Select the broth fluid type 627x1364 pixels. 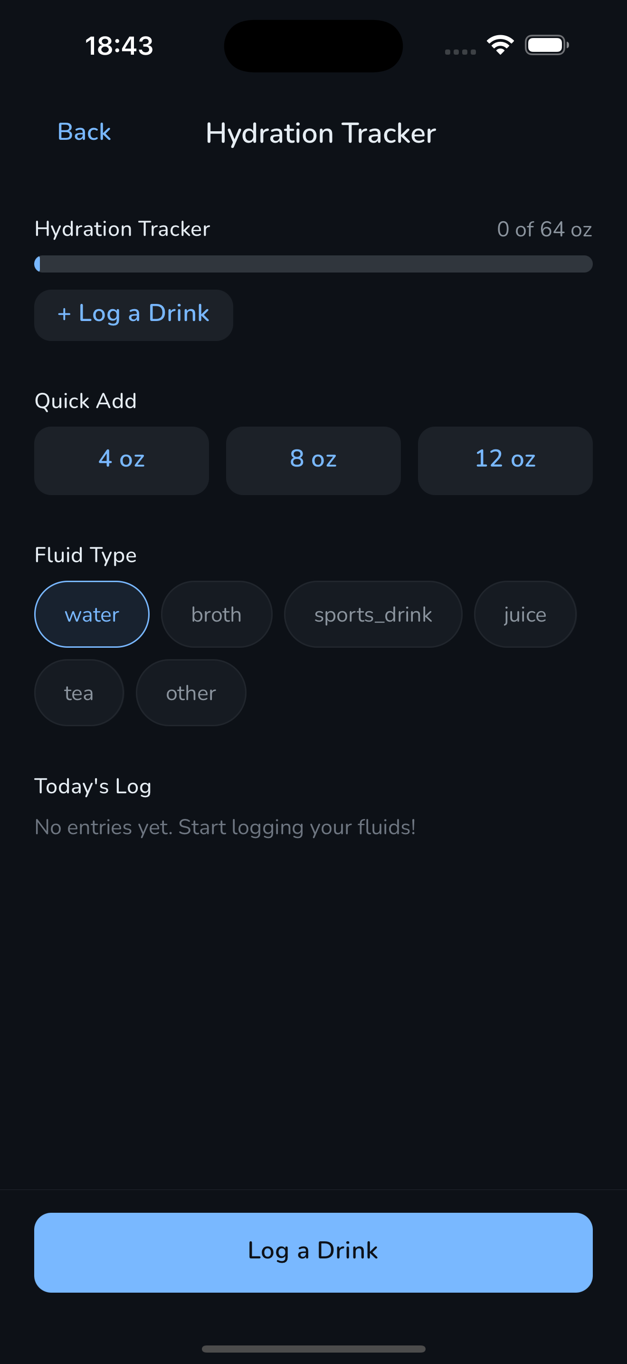click(x=216, y=614)
